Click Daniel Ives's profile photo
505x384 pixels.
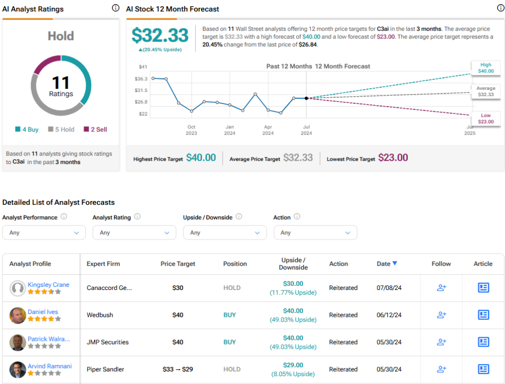(18, 315)
